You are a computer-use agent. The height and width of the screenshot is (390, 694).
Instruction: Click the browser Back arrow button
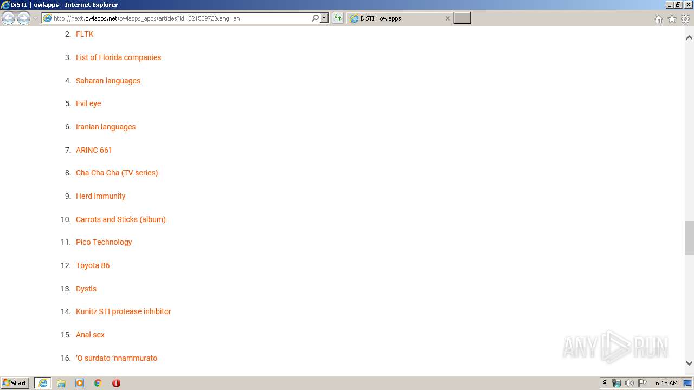(9, 18)
